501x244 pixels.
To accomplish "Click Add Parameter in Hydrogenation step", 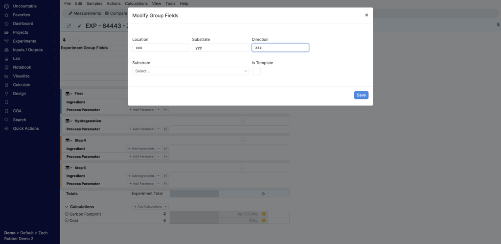I will [x=141, y=129].
